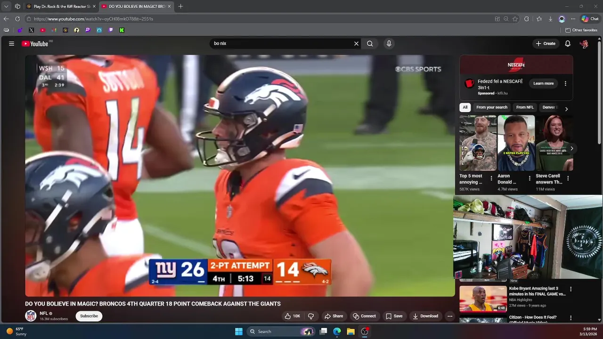
Task: Close the 'Play Dr. Rock' tab
Action: tap(94, 7)
